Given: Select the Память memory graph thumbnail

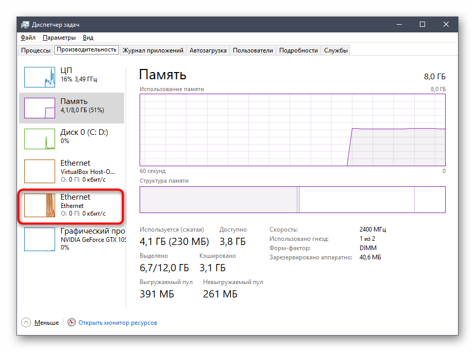Looking at the screenshot, I should tap(40, 108).
